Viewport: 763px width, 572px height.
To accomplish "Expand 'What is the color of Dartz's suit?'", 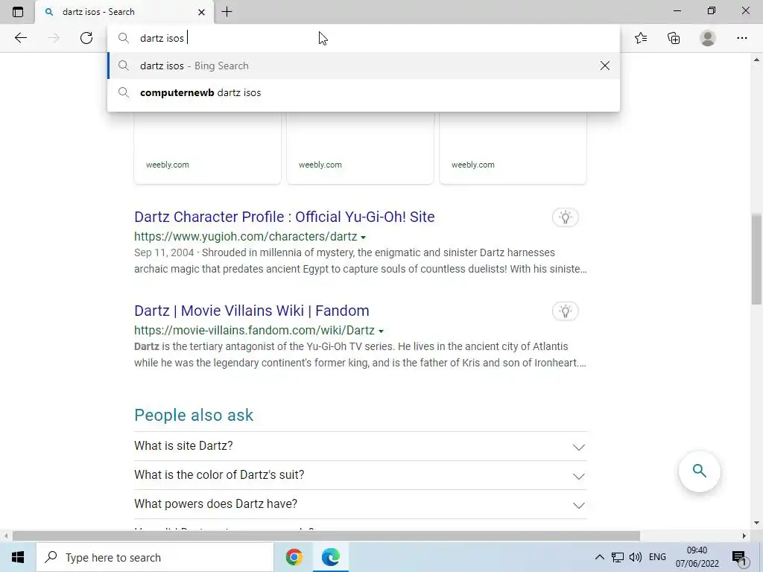I will 361,475.
